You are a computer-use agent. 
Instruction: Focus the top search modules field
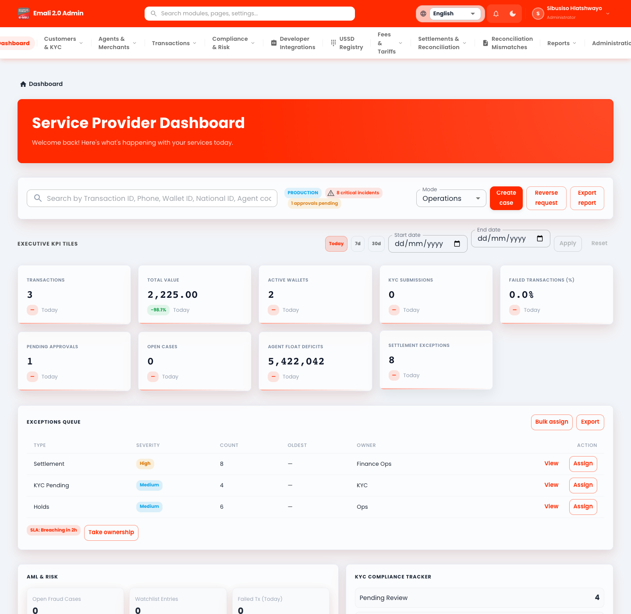(x=250, y=14)
